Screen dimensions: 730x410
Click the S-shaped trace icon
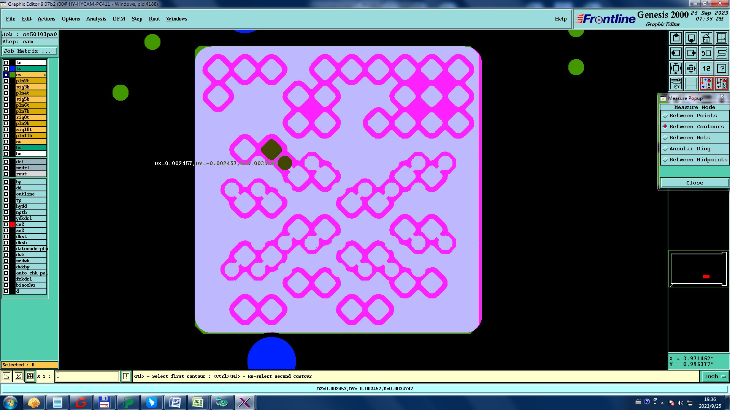point(721,53)
